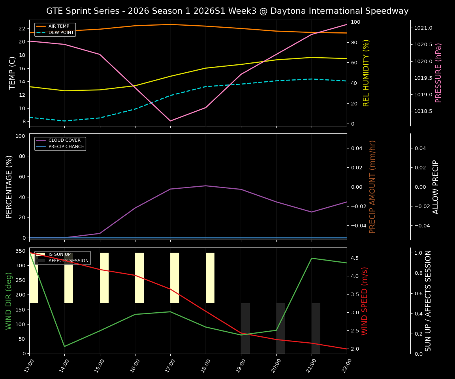This screenshot has height=379, width=455.
Task: Expand the cloud cover panel legend box
Action: (59, 143)
